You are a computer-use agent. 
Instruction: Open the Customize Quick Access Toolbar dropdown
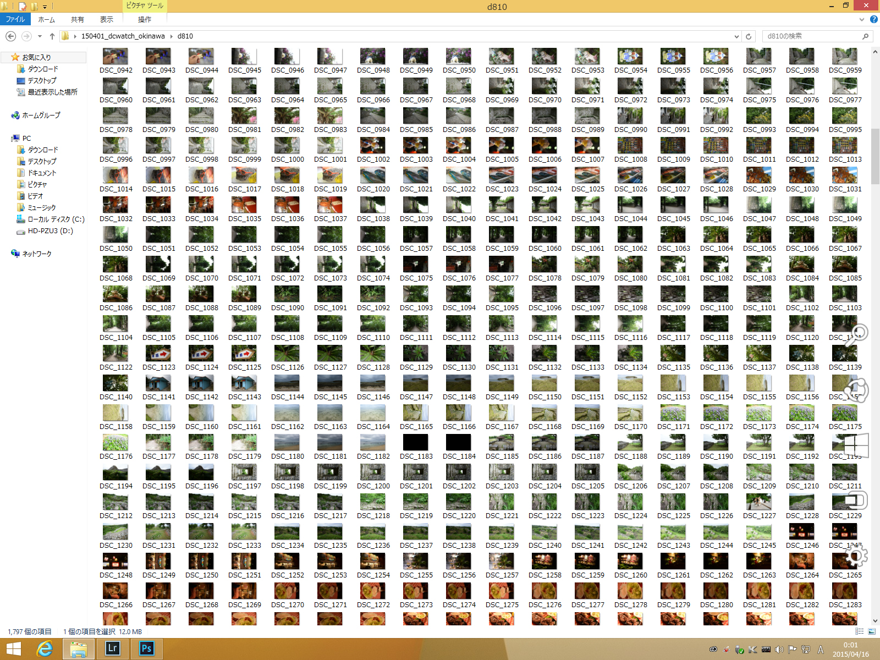(45, 7)
